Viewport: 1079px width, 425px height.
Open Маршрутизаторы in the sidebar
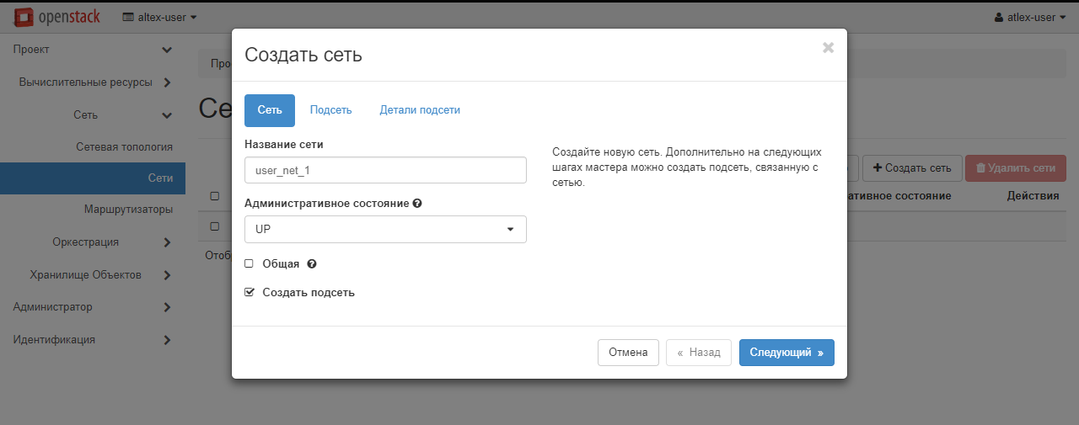128,210
